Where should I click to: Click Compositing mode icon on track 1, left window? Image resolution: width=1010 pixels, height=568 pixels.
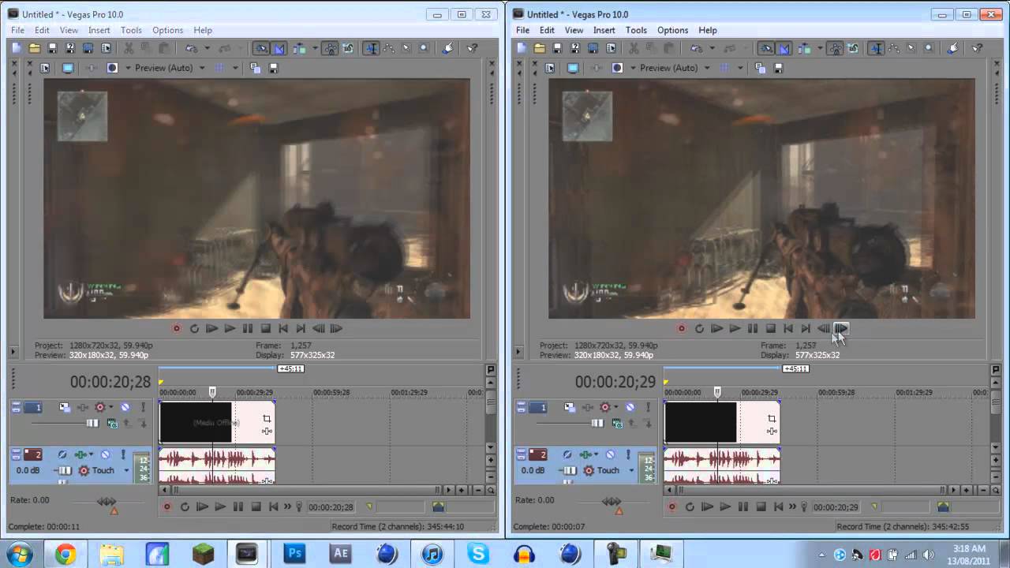[111, 424]
